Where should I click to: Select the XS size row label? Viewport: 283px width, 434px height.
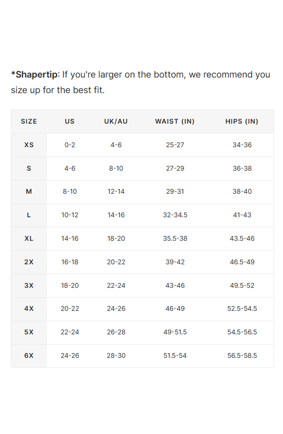[29, 145]
